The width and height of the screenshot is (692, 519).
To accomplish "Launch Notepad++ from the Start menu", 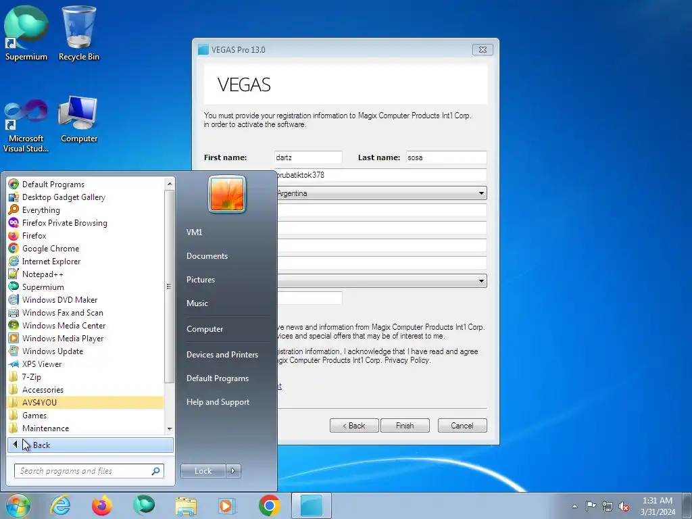I will pos(86,274).
